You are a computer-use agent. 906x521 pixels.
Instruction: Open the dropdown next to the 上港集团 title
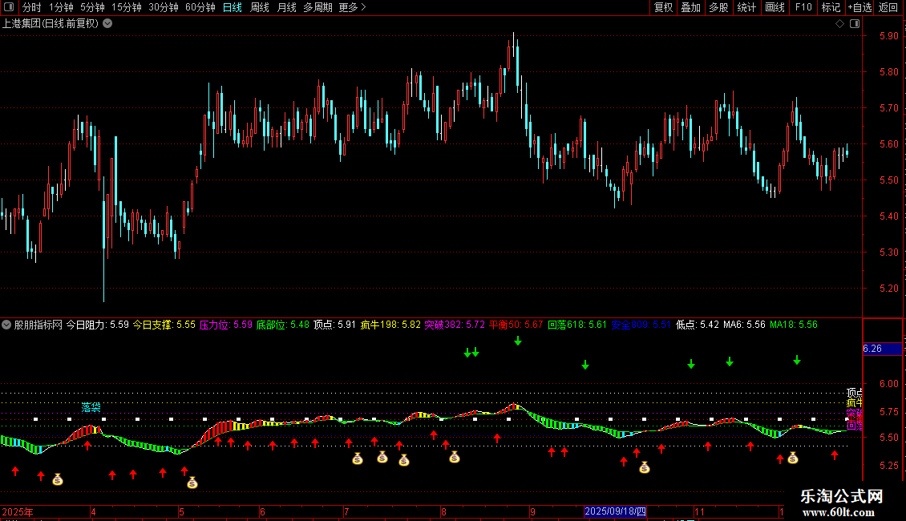click(107, 24)
